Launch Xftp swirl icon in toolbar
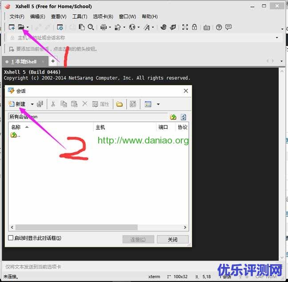Screen dimensions: 288x282 [x=163, y=28]
